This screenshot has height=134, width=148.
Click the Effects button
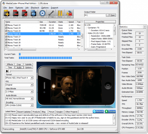click(10, 64)
